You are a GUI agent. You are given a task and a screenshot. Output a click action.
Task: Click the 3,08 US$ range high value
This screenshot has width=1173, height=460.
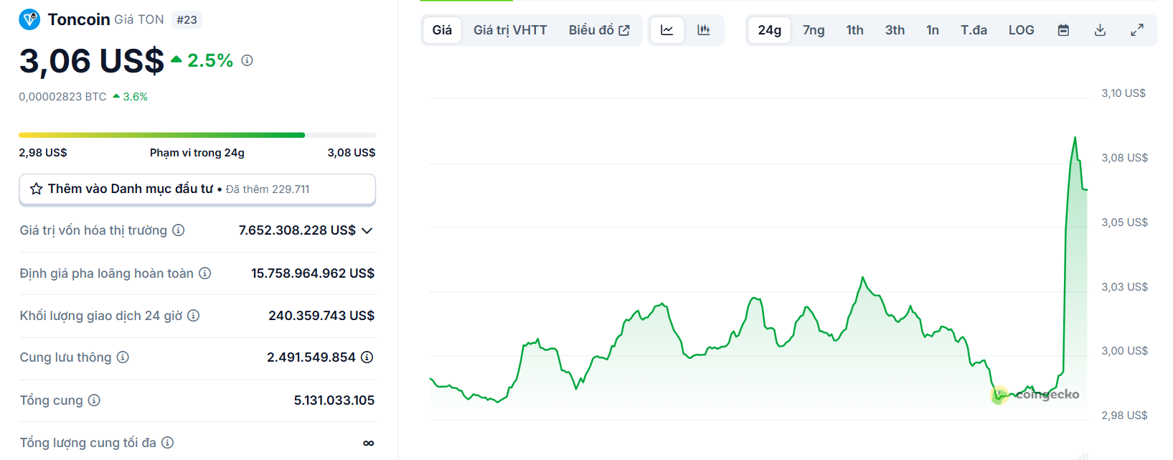pyautogui.click(x=352, y=153)
